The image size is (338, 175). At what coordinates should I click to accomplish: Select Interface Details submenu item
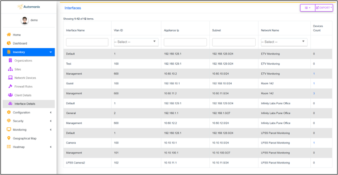click(29, 104)
